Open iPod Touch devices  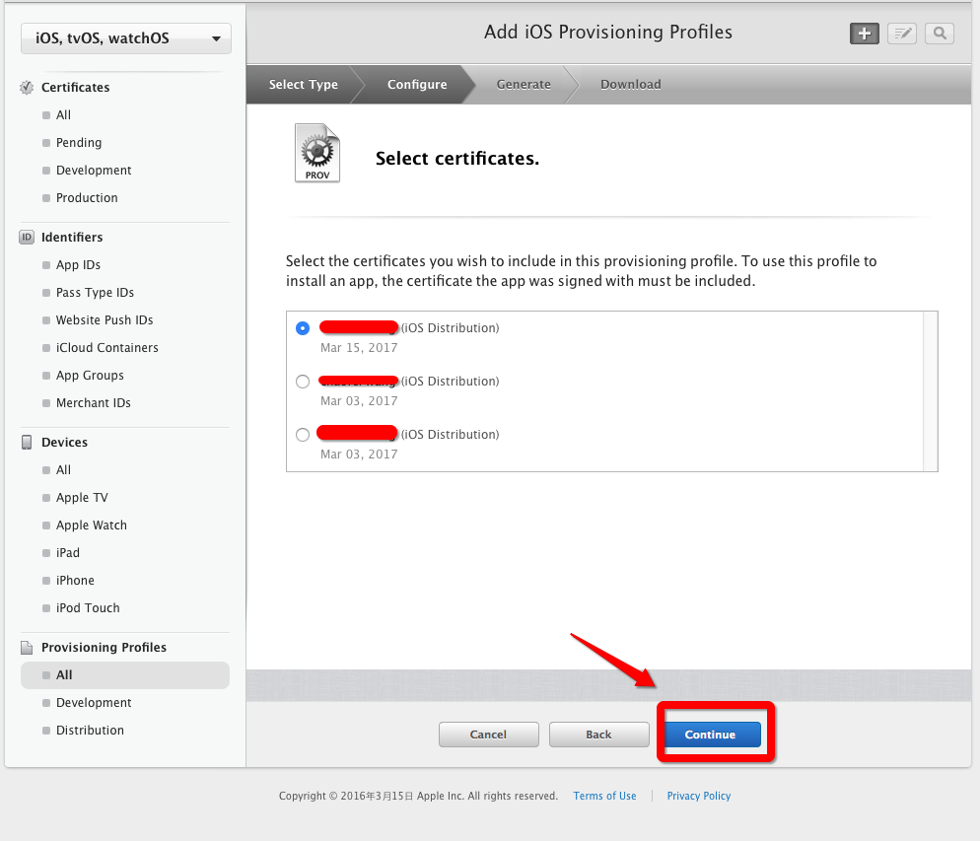coord(88,608)
